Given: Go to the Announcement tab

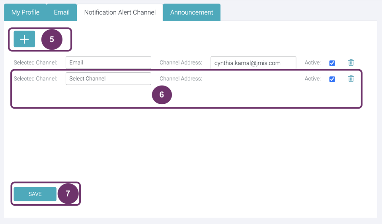Looking at the screenshot, I should tap(192, 12).
